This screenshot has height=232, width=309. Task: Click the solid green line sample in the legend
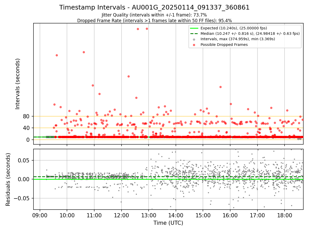click(194, 28)
